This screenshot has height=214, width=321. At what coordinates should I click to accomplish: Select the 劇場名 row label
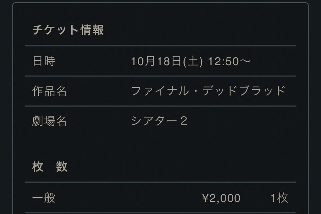[49, 121]
